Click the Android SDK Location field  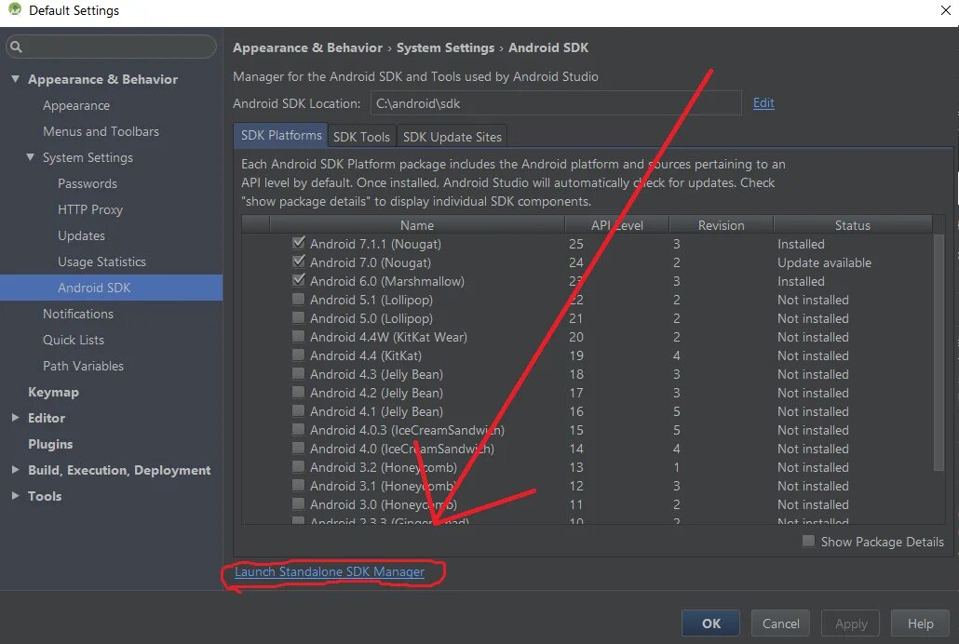[556, 103]
